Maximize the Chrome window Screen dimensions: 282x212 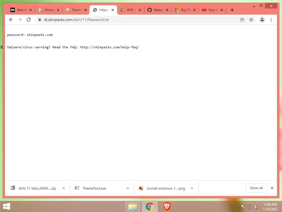(x=261, y=6)
